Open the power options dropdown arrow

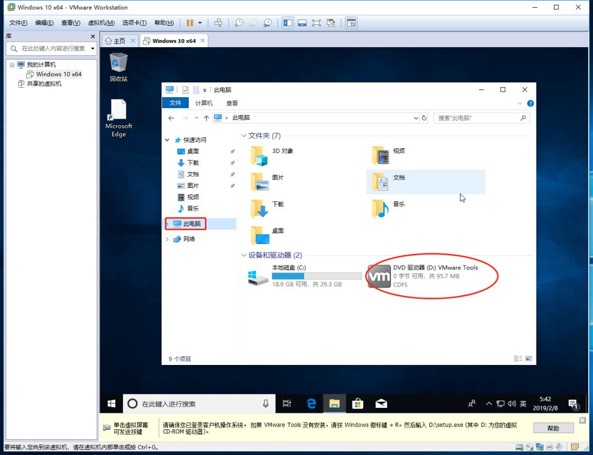[200, 23]
